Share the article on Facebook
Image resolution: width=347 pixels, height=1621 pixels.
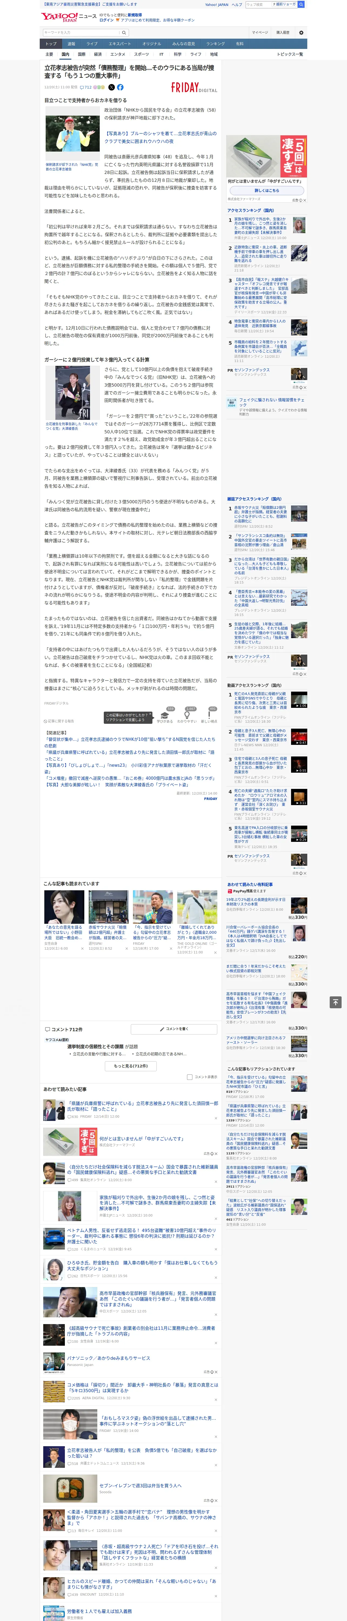tap(120, 88)
